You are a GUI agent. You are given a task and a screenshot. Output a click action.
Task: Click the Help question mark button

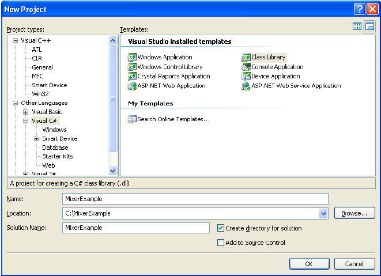359,9
